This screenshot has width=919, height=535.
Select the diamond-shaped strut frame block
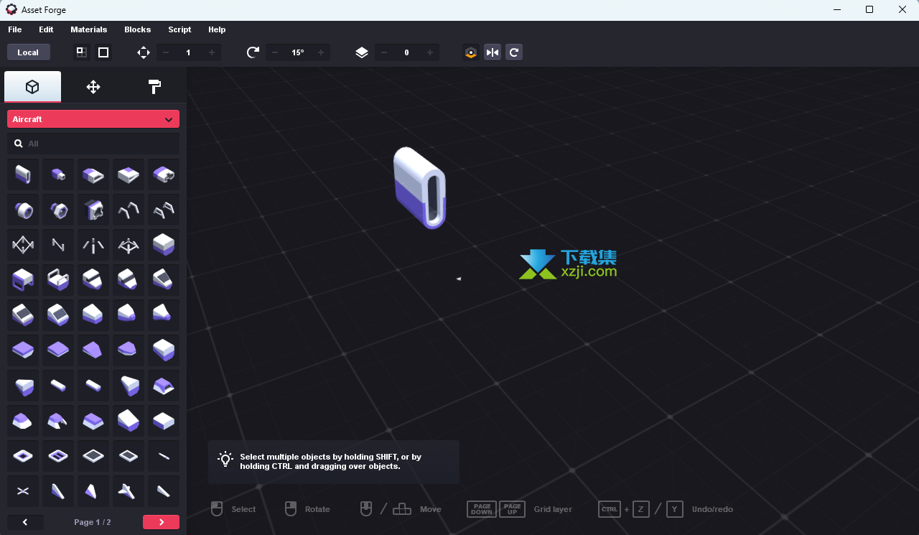pos(23,245)
